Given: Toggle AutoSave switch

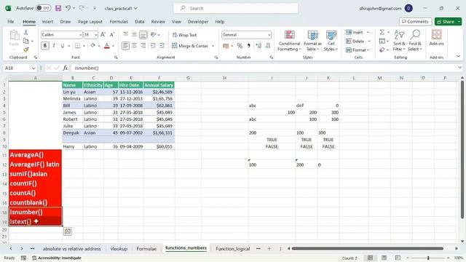Looking at the screenshot, I should (44, 8).
